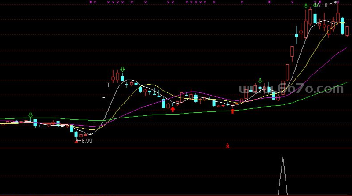
Task: Click the last red candlestick at the right edge
Action: 347,31
